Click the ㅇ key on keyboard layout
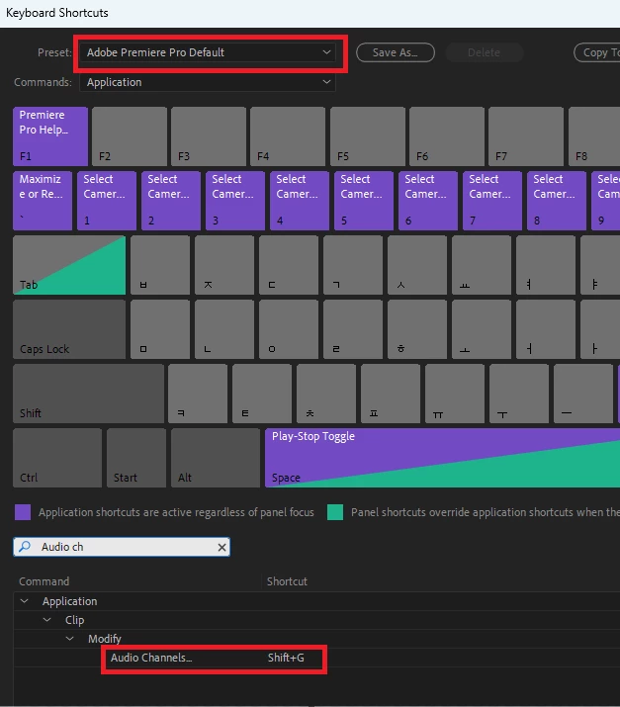 pyautogui.click(x=289, y=329)
